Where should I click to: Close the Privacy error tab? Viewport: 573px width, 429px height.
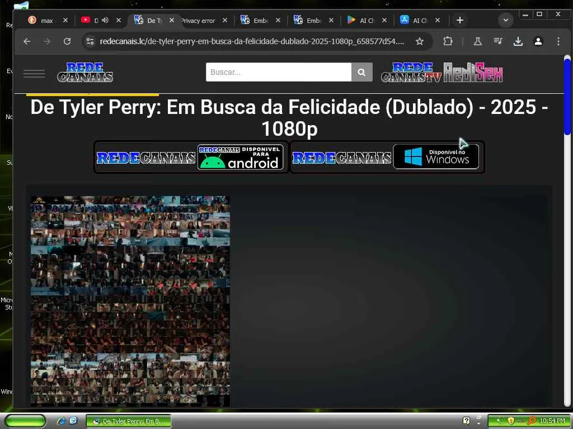click(x=225, y=21)
